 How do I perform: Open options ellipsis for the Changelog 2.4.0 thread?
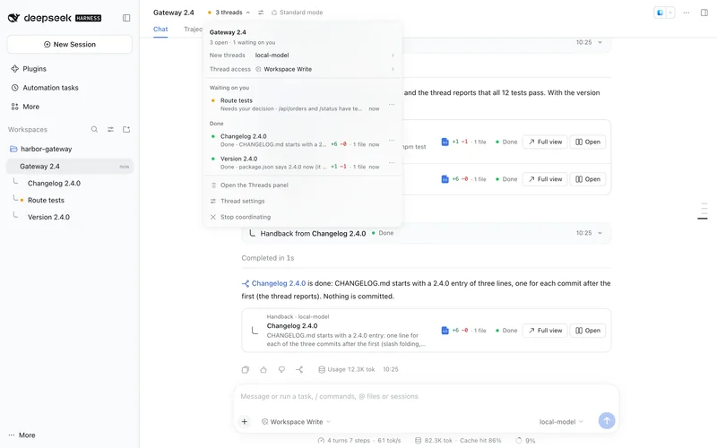pyautogui.click(x=392, y=140)
